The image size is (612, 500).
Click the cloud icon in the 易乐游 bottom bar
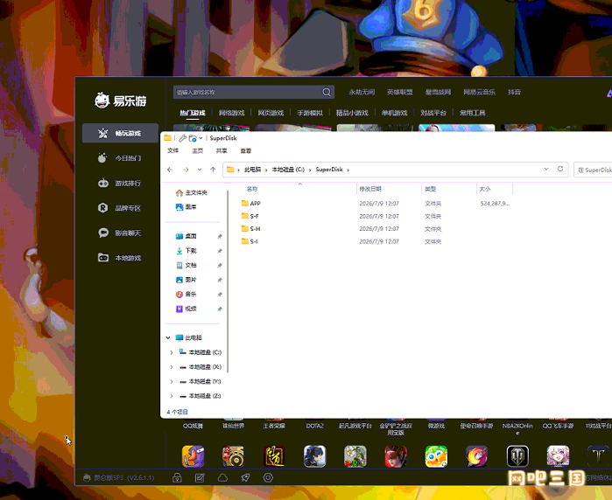coord(222,478)
